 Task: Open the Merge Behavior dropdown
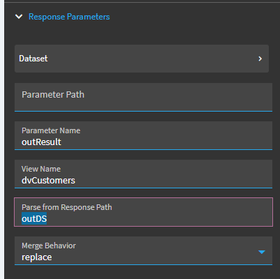click(x=143, y=250)
